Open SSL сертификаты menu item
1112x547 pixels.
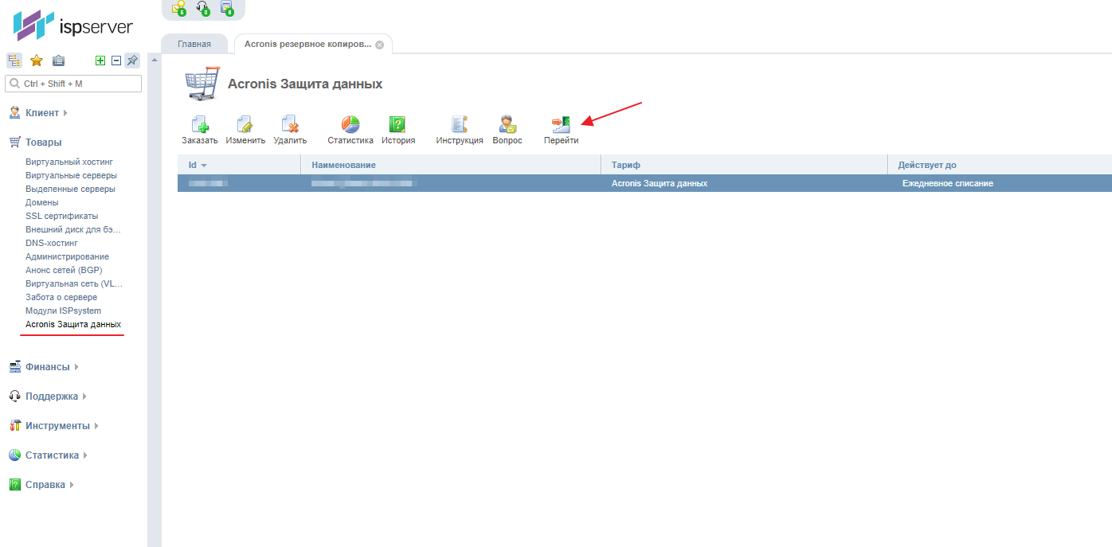(62, 217)
